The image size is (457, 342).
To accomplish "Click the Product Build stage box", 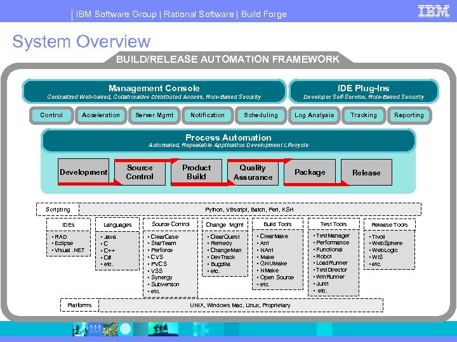I will pyautogui.click(x=196, y=172).
